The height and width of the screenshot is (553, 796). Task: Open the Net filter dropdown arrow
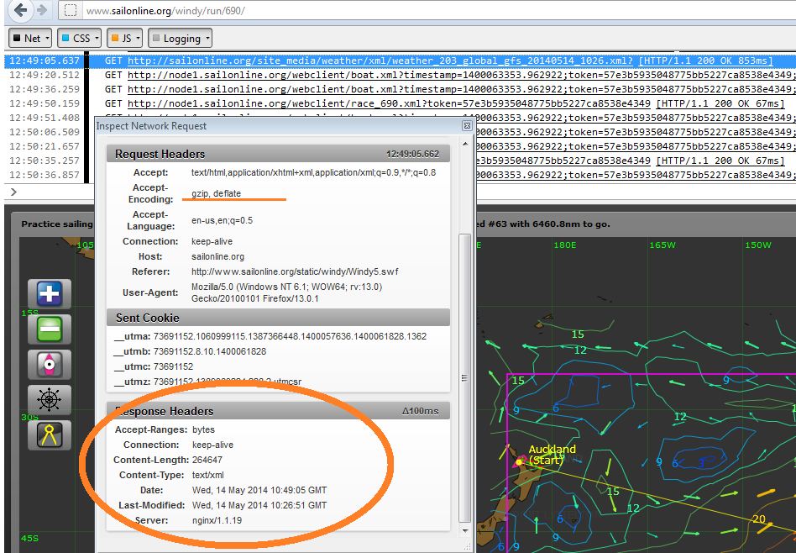pyautogui.click(x=48, y=38)
